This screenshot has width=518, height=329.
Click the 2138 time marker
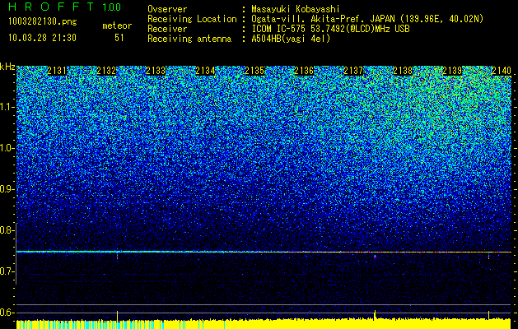403,71
